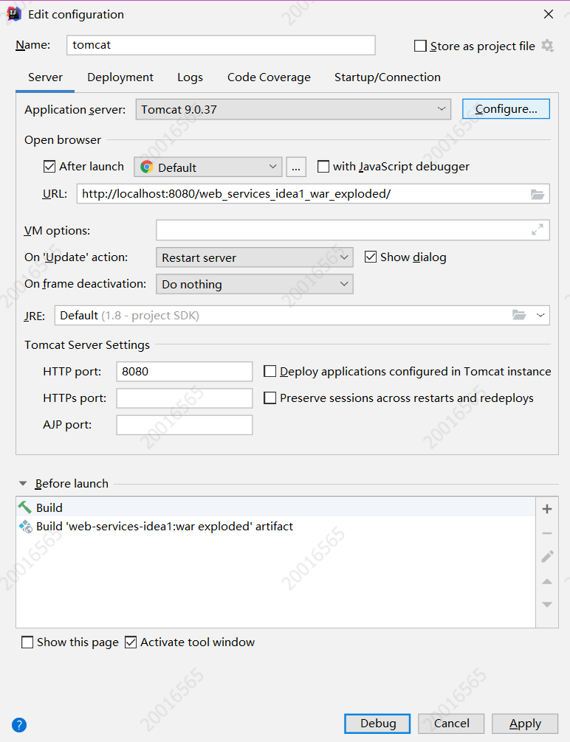Click the Apply button
This screenshot has height=742, width=570.
point(525,724)
